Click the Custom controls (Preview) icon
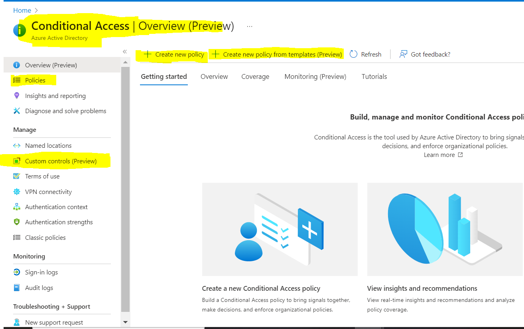This screenshot has height=329, width=524. pyautogui.click(x=16, y=161)
